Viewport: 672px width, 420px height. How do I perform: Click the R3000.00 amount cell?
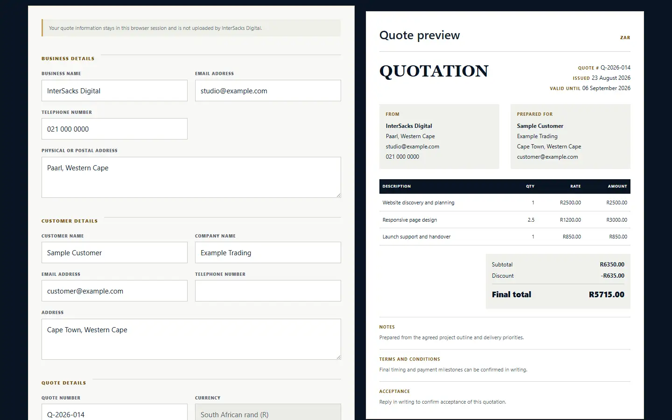(x=617, y=220)
